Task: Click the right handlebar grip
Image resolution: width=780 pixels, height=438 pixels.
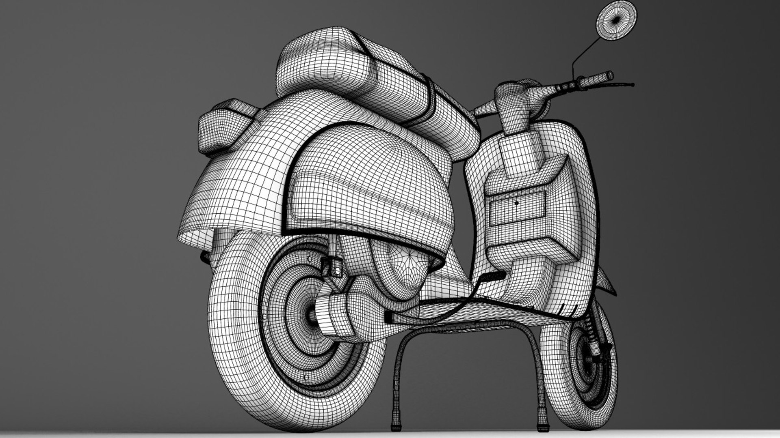Action: click(x=596, y=80)
